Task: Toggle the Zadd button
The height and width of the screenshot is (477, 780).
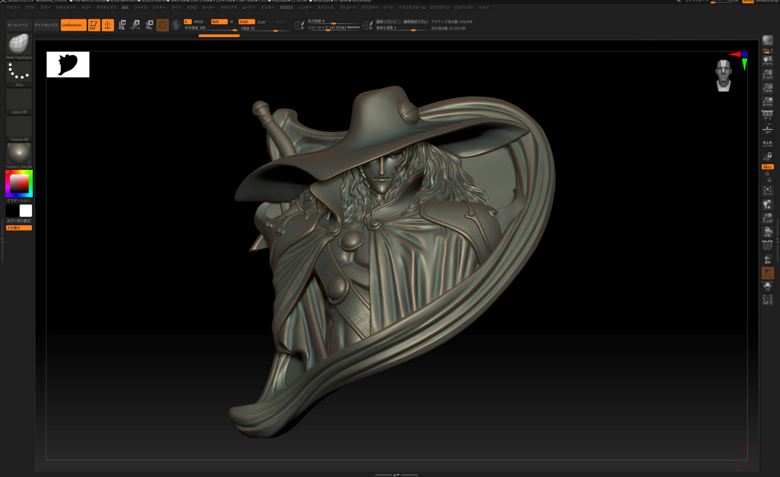Action: pyautogui.click(x=246, y=22)
